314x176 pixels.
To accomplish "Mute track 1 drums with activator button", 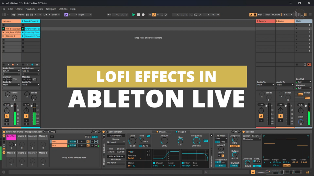I will point(7,116).
